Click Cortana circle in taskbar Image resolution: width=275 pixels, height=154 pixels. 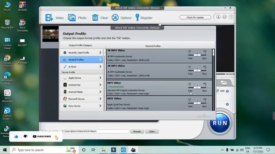(x=84, y=150)
